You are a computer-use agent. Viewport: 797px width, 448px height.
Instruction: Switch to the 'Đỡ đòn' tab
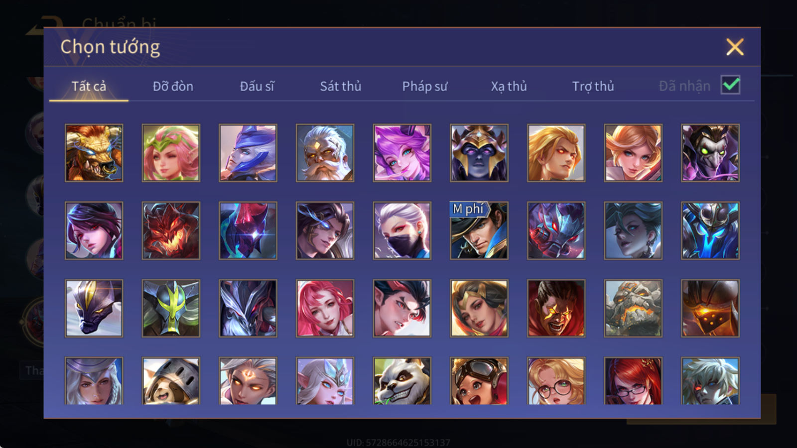[x=173, y=86]
